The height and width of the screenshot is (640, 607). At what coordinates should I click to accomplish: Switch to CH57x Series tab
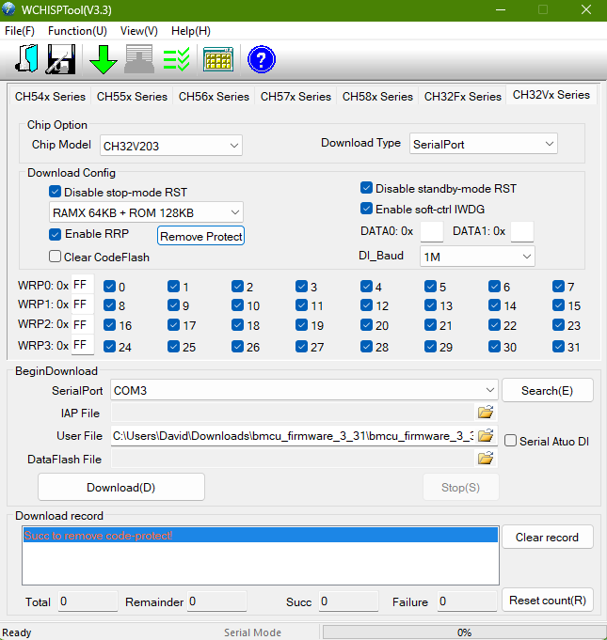click(x=296, y=96)
